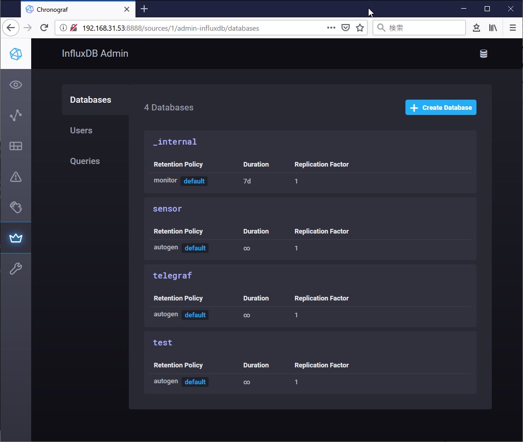Focus the browser search box
This screenshot has height=442, width=523.
pyautogui.click(x=419, y=28)
